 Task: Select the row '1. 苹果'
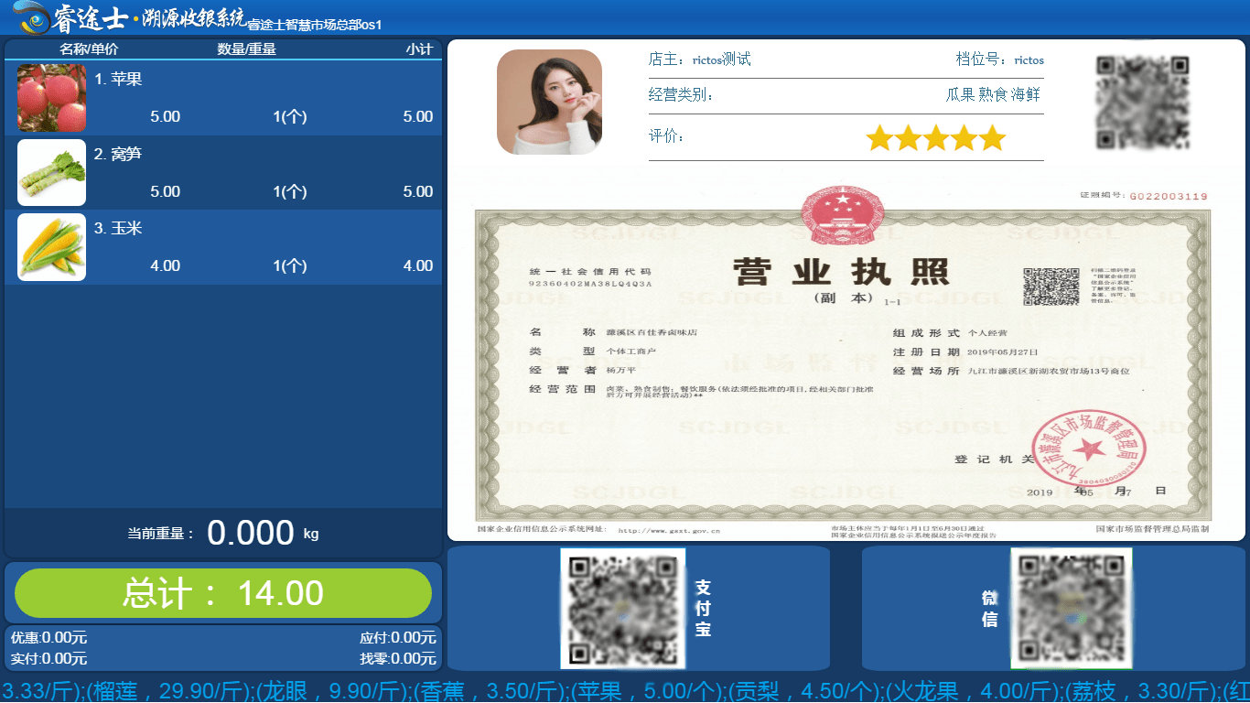223,98
